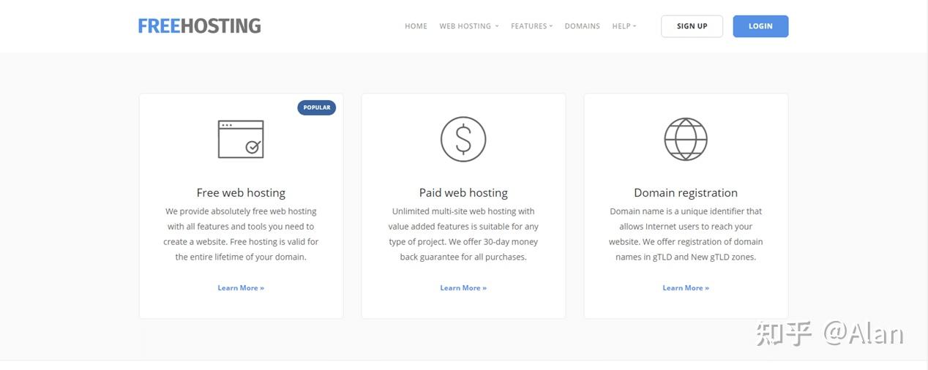928x370 pixels.
Task: Click the Domain registration heading
Action: click(686, 193)
